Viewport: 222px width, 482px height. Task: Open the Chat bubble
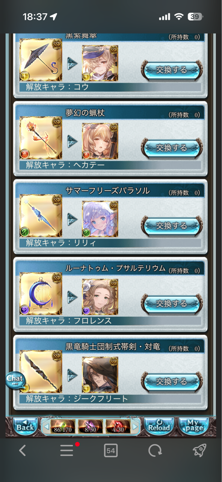pyautogui.click(x=15, y=380)
